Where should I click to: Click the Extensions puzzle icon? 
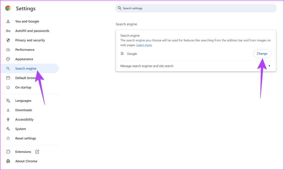[8, 152]
